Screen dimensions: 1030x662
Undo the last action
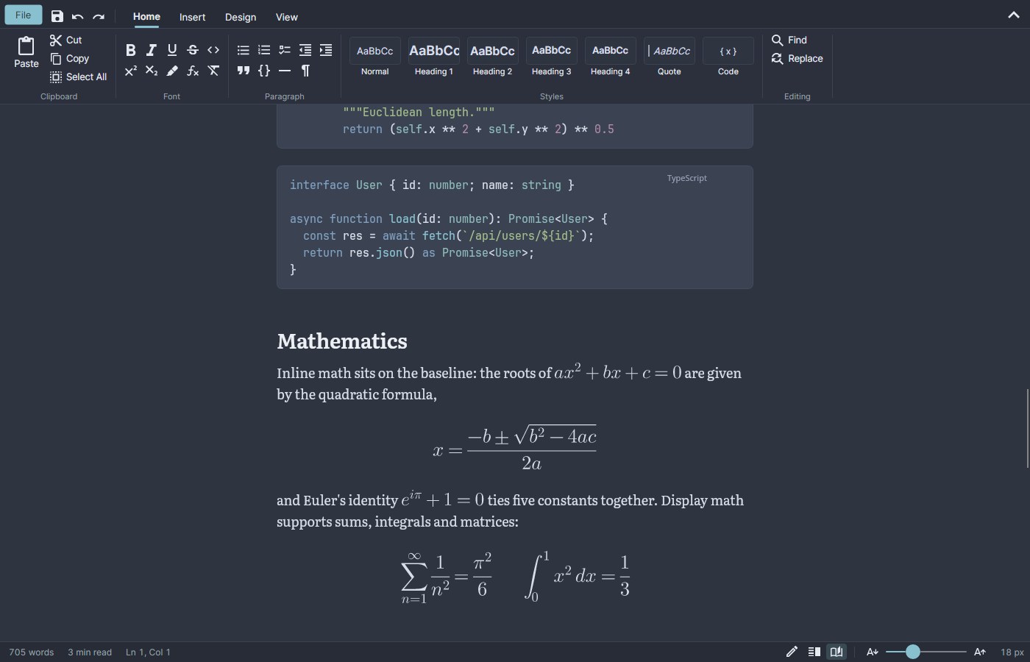pos(78,16)
